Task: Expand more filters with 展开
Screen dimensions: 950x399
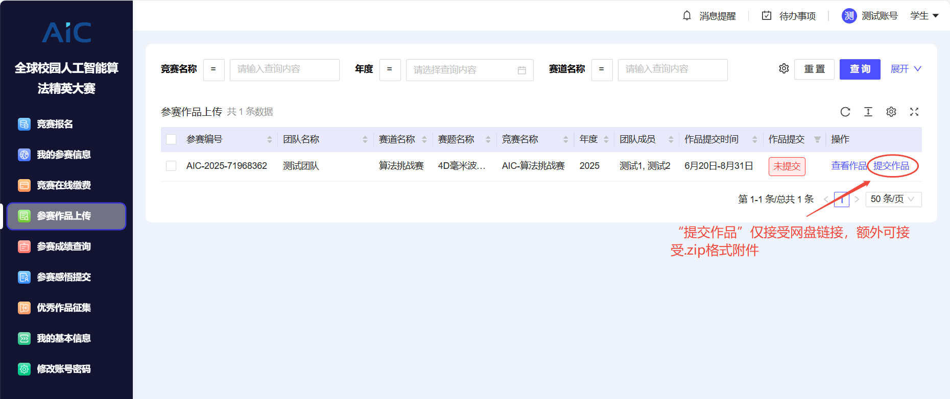Action: point(906,69)
